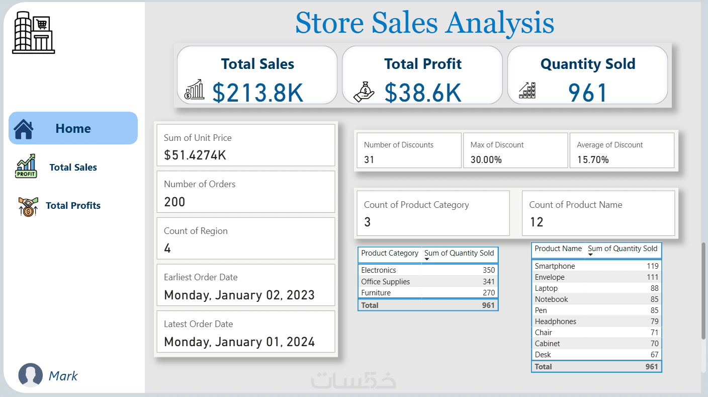Sort product table by Sum of Quantity Sold

pyautogui.click(x=623, y=249)
